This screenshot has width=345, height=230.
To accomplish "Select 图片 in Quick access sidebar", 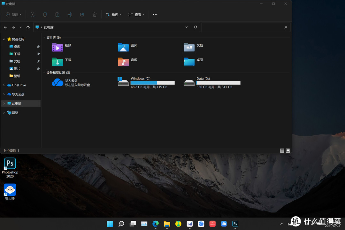I will [17, 69].
